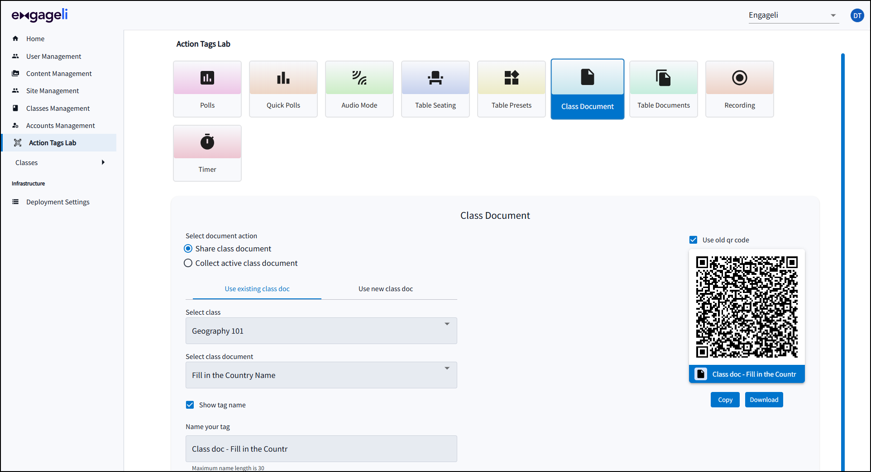The width and height of the screenshot is (871, 472).
Task: Click the User Management people icon
Action: pyautogui.click(x=15, y=56)
